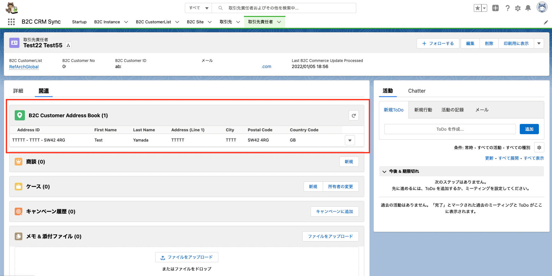Image resolution: width=552 pixels, height=276 pixels.
Task: Click the フォローする button
Action: (438, 43)
